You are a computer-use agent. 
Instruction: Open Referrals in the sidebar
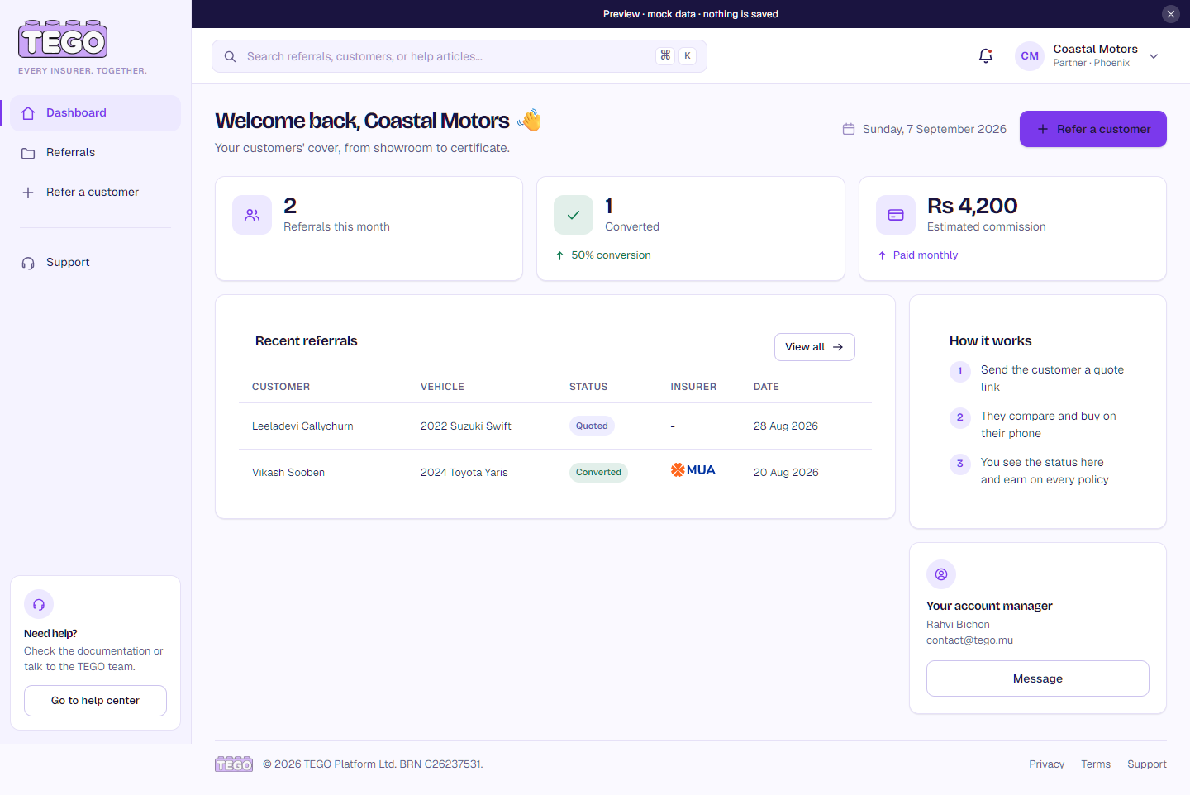pyautogui.click(x=96, y=153)
